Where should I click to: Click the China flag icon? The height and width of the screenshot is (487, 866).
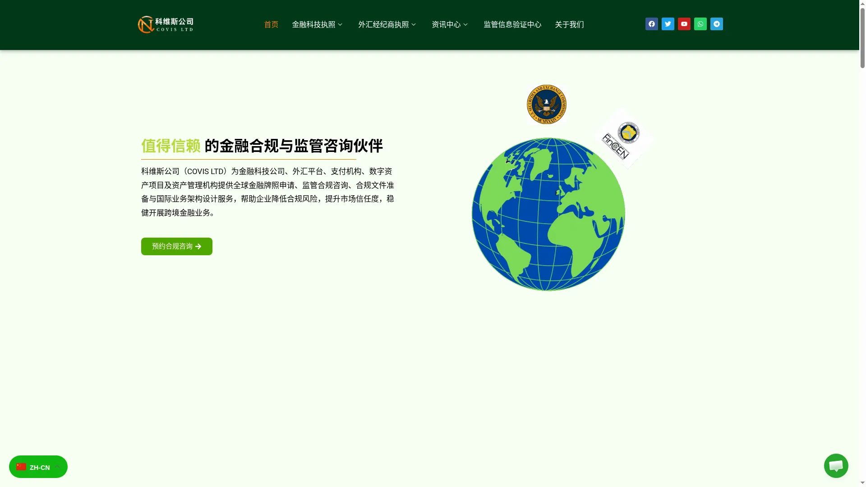(21, 467)
